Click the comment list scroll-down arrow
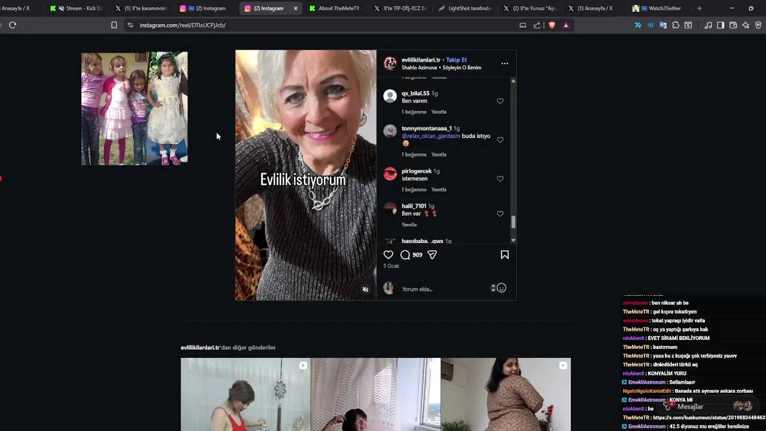Viewport: 766px width, 431px height. pos(513,240)
